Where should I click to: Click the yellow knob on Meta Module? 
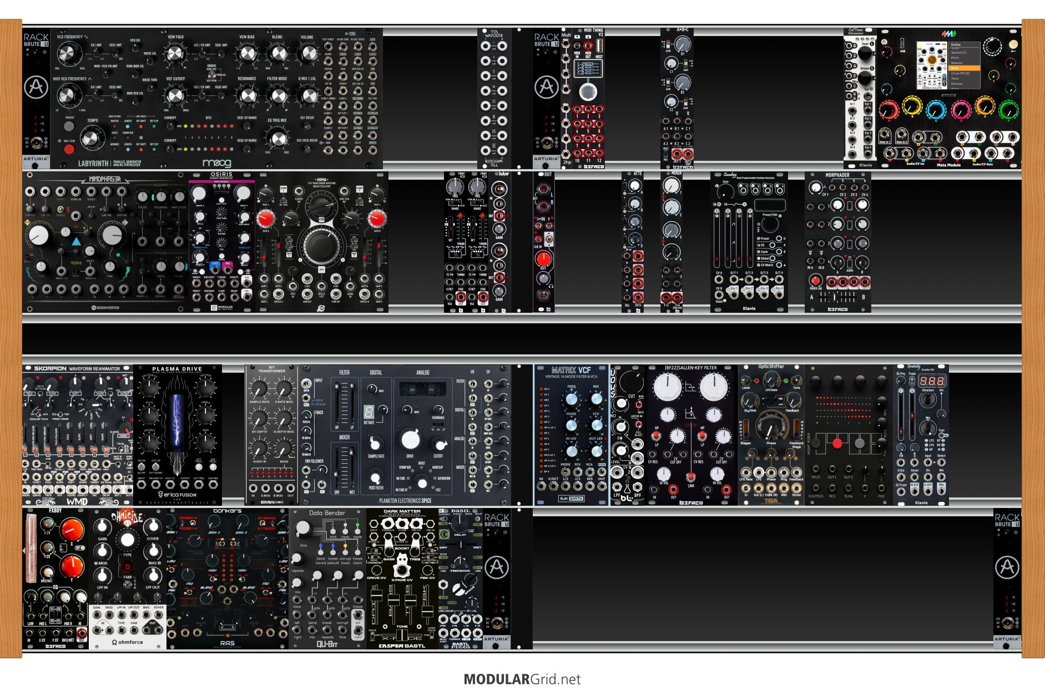912,105
